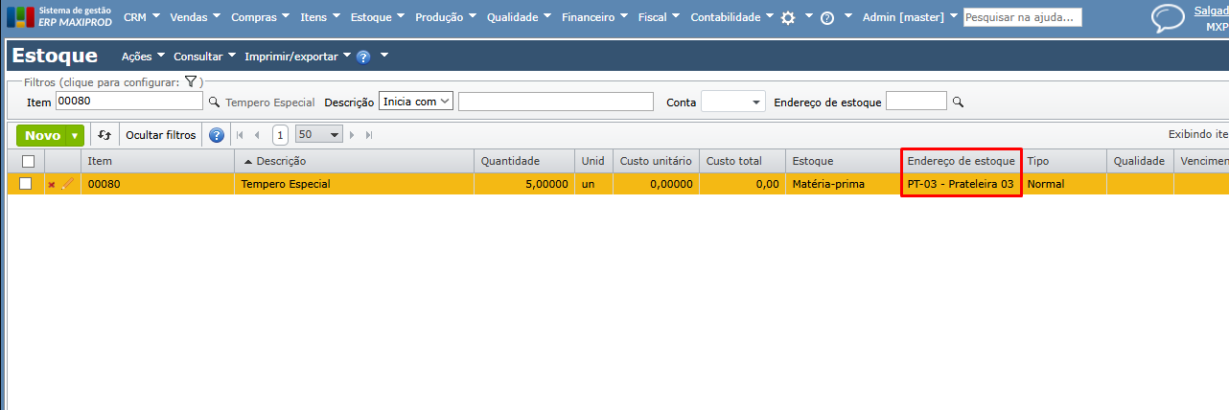Click the 'PT-03 - Prateleira 03' cell
This screenshot has height=410, width=1229.
[961, 184]
